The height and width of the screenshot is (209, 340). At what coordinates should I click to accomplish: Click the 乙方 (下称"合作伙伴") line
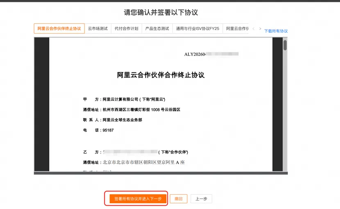point(136,152)
